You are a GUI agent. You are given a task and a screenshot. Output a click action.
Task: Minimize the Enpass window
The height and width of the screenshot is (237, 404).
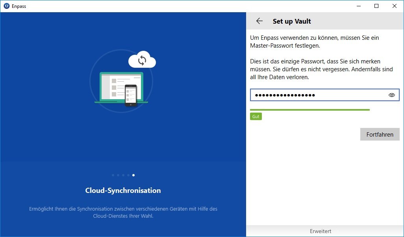tap(358, 6)
